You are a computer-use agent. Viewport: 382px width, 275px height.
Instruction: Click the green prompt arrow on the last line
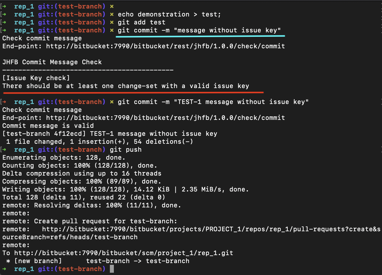5,269
